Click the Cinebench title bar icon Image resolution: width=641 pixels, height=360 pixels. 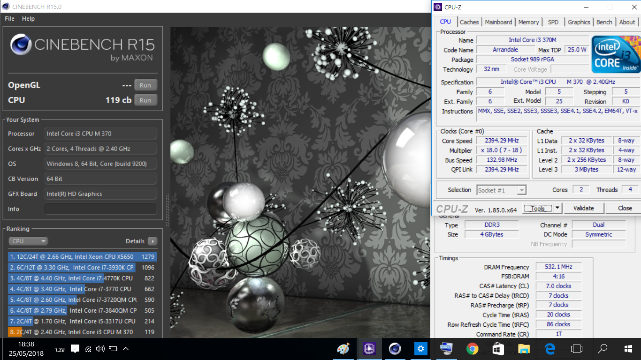click(6, 7)
